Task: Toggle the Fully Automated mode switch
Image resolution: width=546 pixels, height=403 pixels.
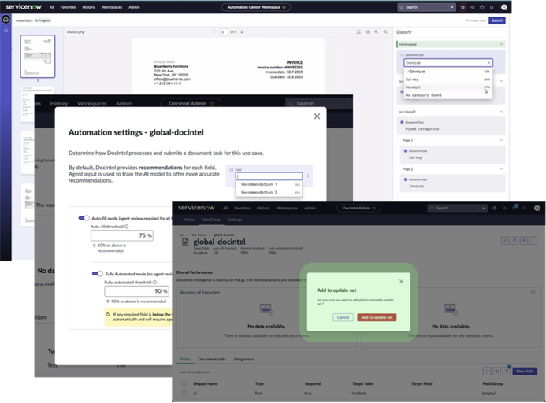Action: (x=98, y=274)
